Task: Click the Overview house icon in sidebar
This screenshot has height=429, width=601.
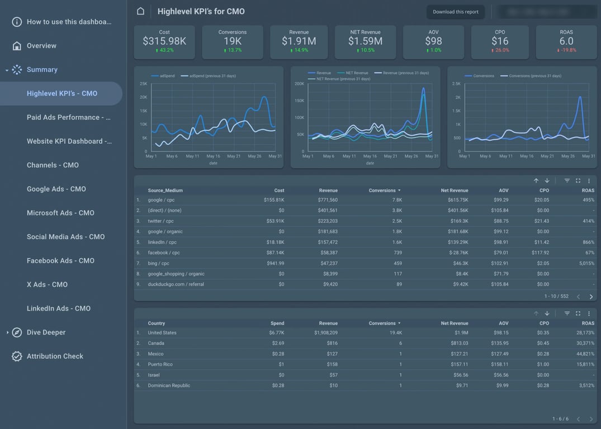Action: [x=17, y=46]
